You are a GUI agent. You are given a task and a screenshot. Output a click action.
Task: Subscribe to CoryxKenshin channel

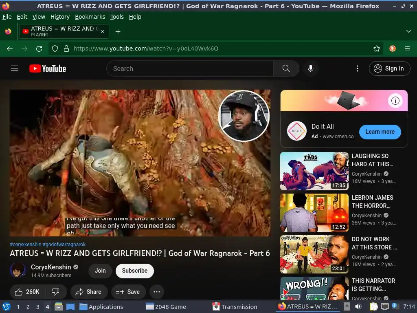click(x=134, y=271)
